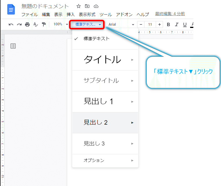Select the checked 標準テキスト style
Viewport: 221px width, 186px height.
click(x=105, y=39)
